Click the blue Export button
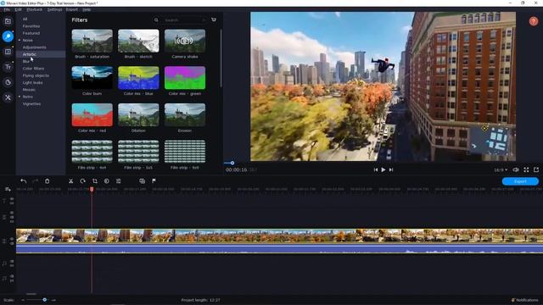The height and width of the screenshot is (305, 543). pyautogui.click(x=520, y=181)
